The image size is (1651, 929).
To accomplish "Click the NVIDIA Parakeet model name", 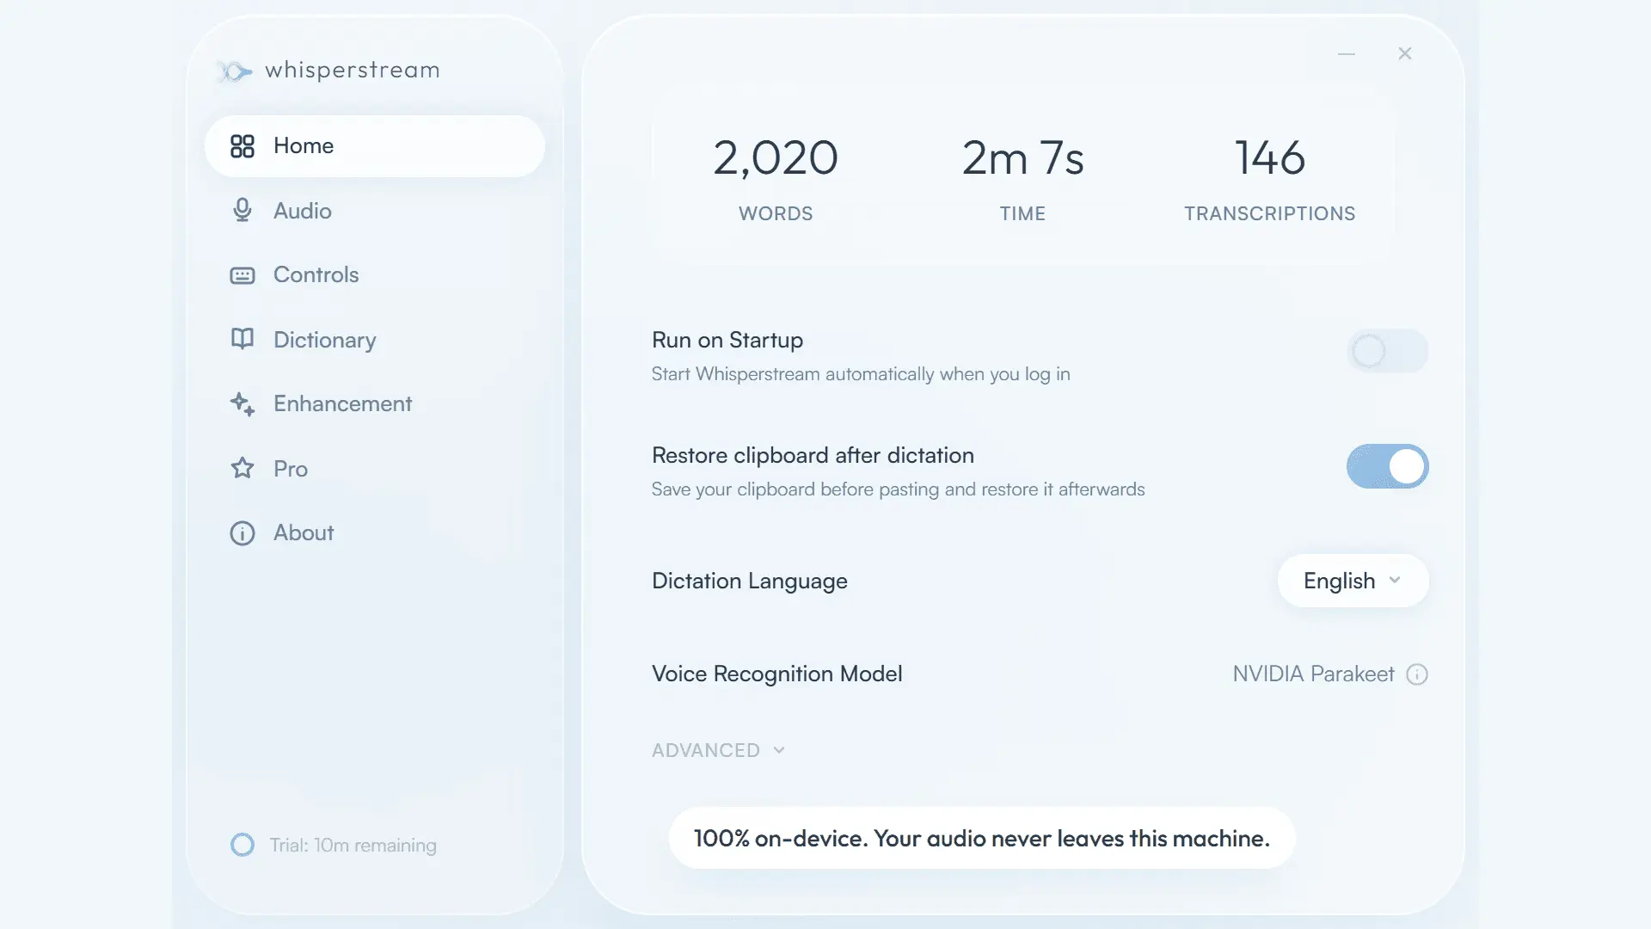I will pos(1313,674).
